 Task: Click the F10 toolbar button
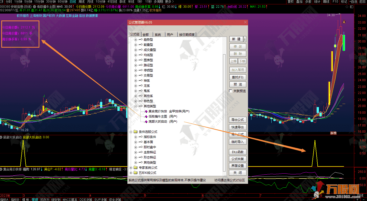point(335,2)
